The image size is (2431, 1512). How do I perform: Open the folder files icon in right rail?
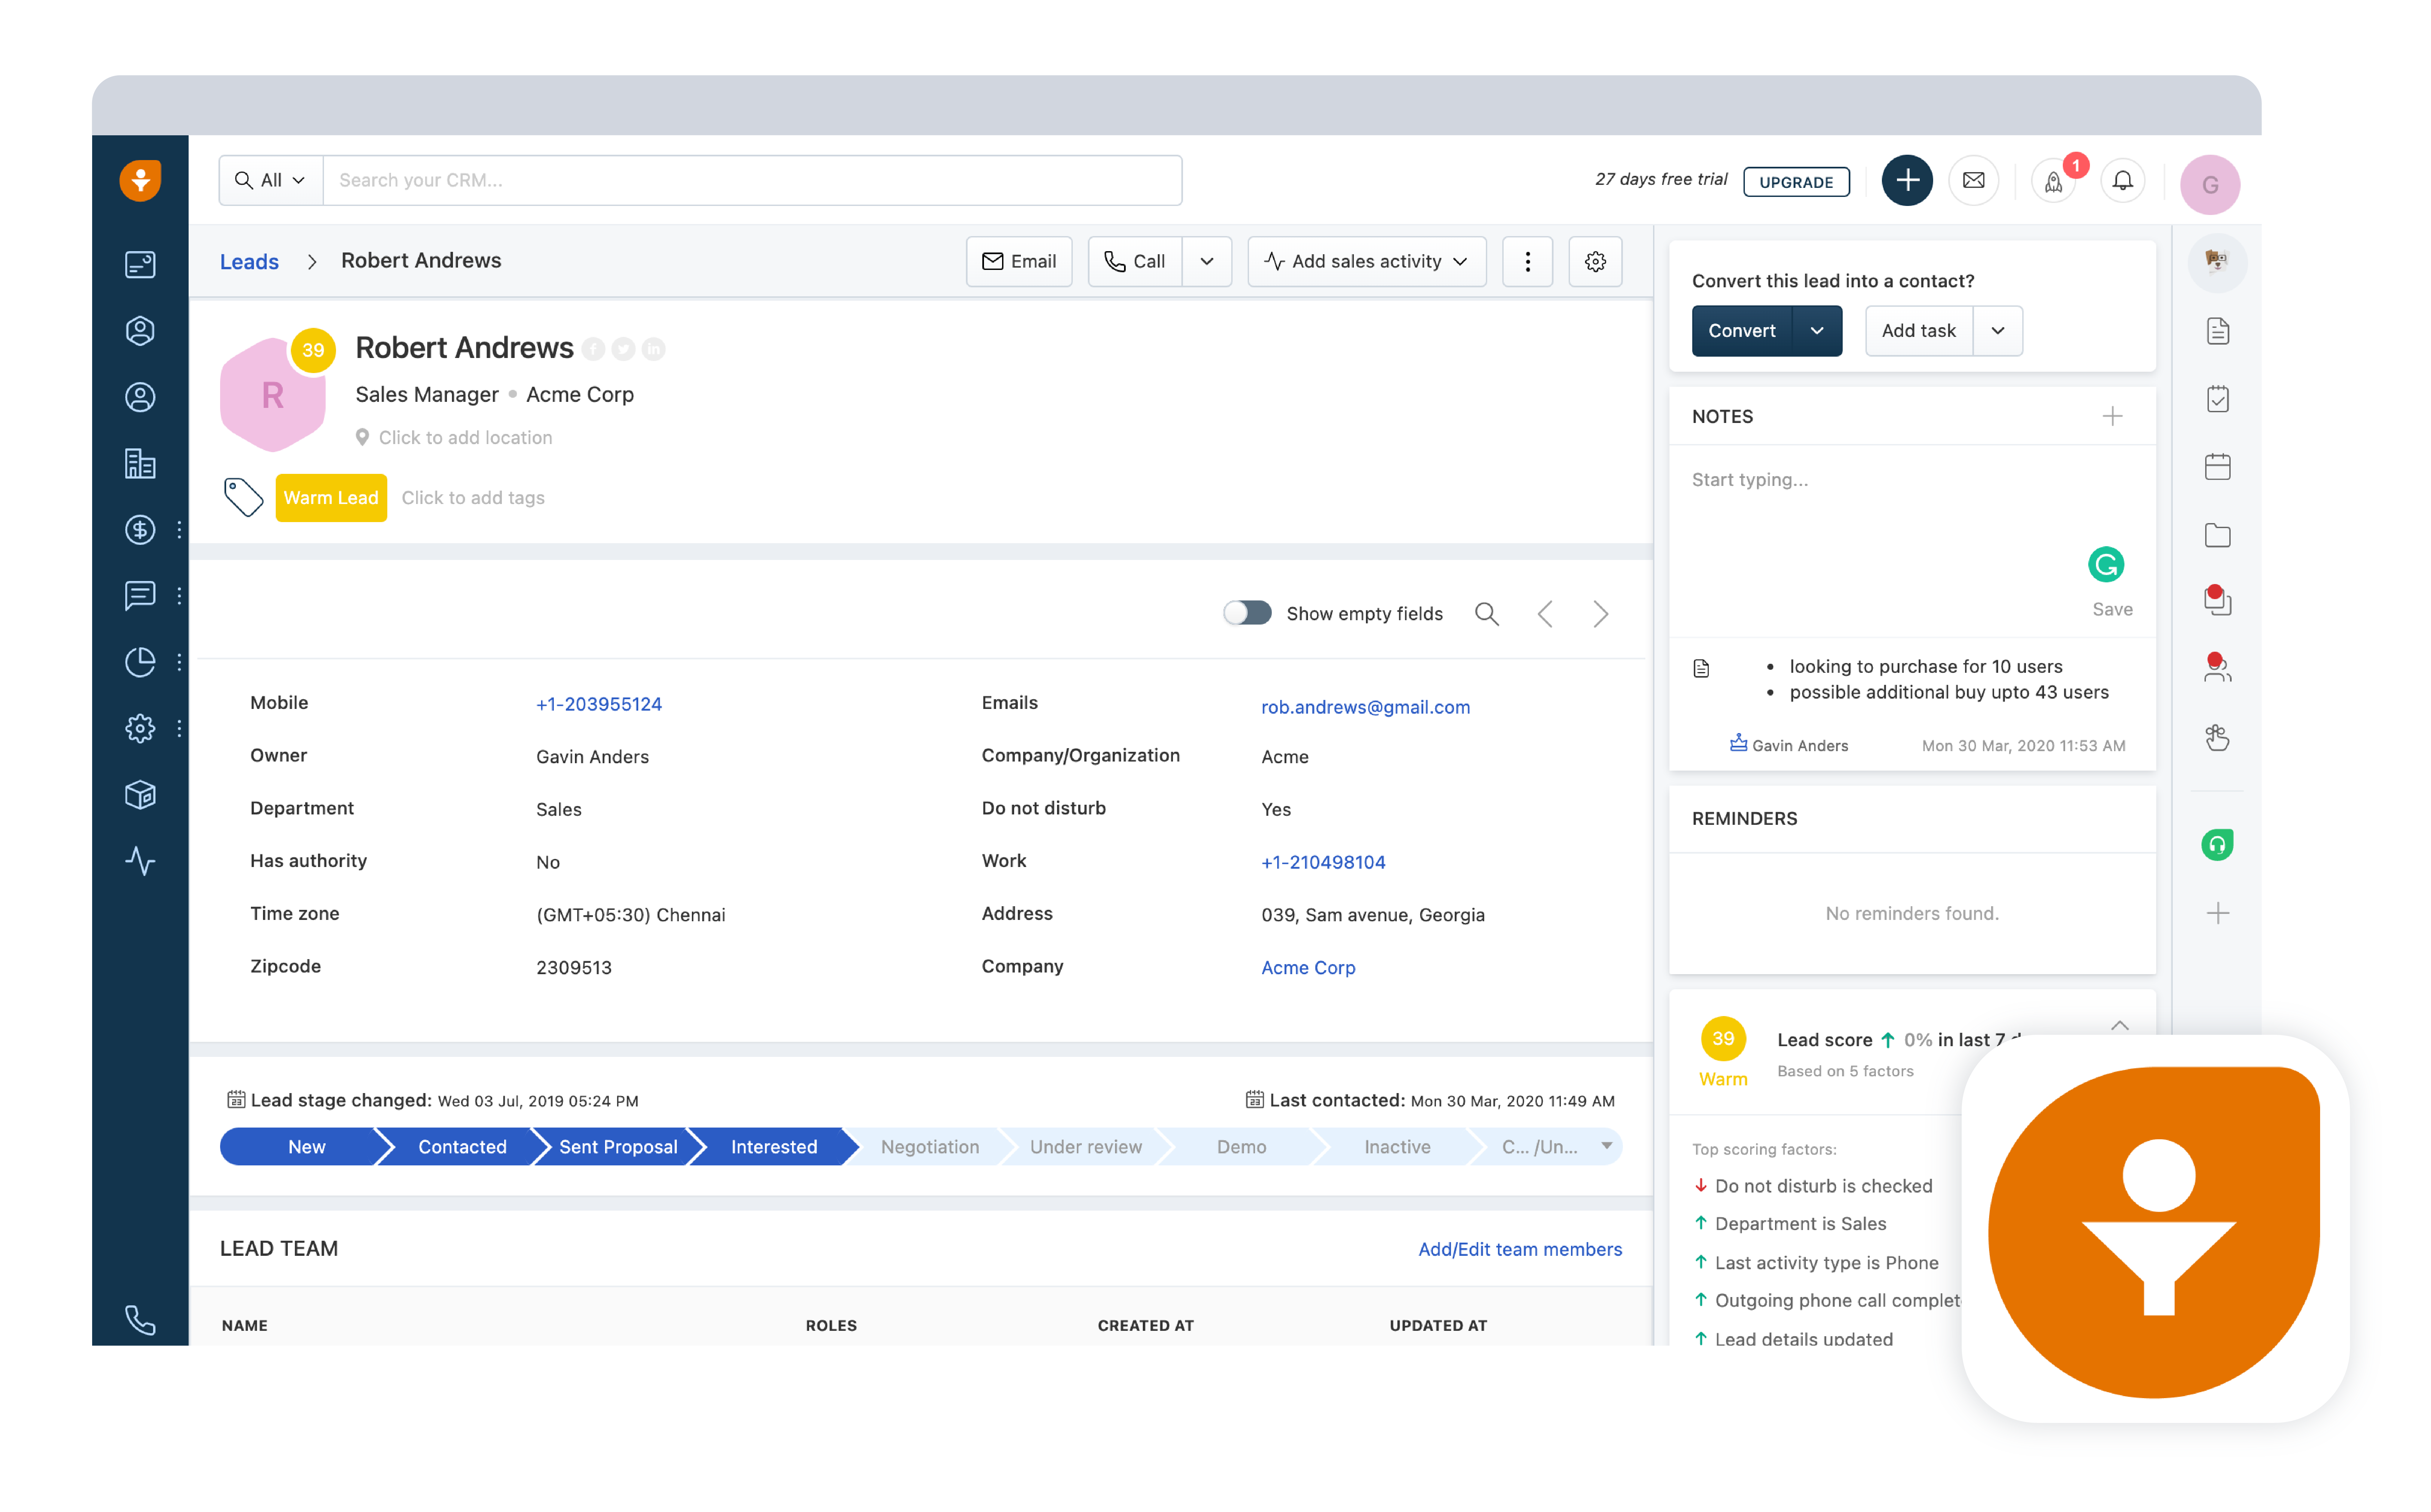pos(2218,535)
